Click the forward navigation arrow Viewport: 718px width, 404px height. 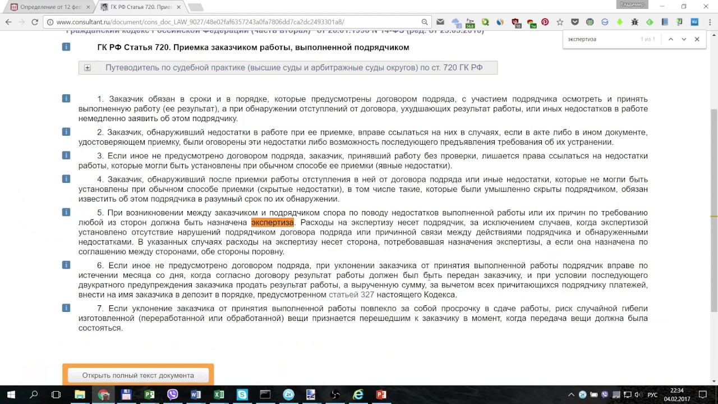coord(22,22)
